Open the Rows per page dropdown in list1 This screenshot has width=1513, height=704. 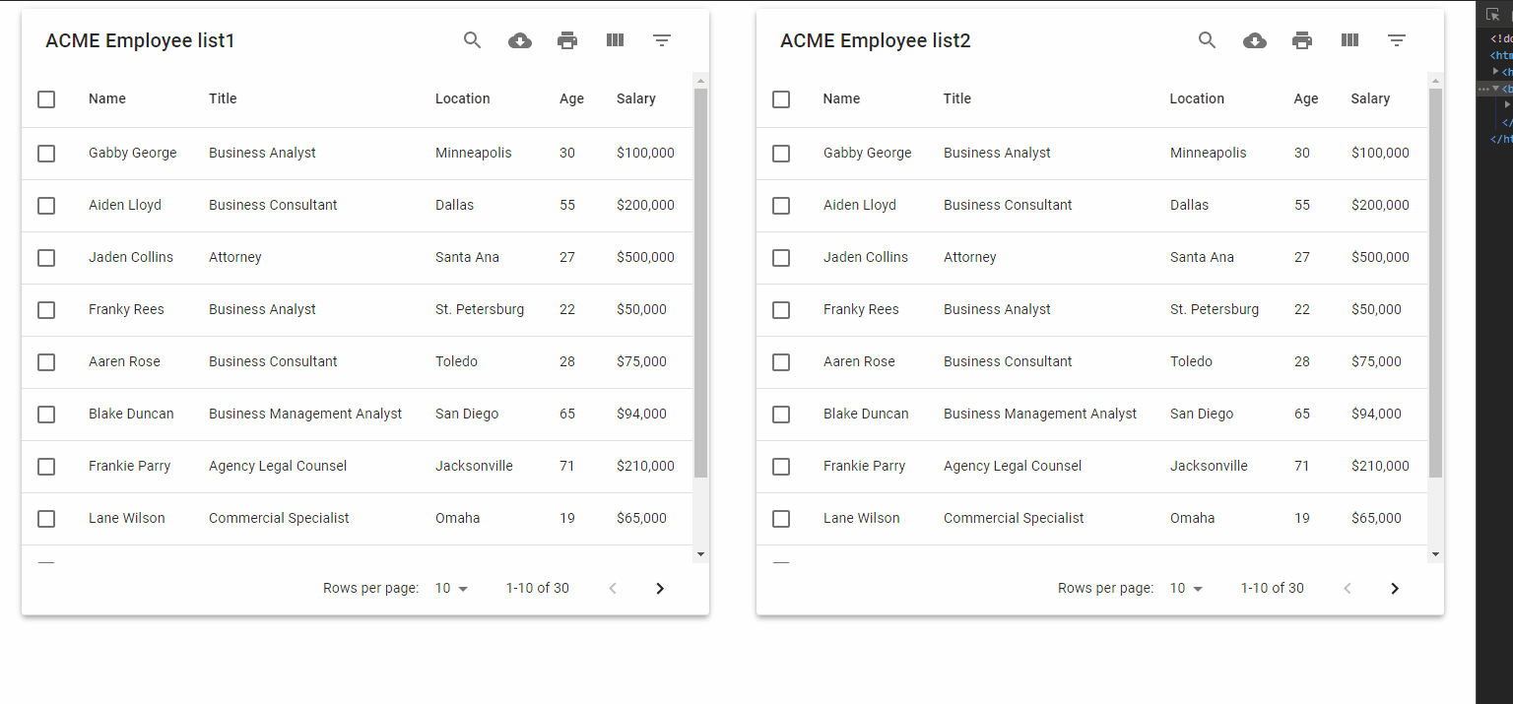pos(451,588)
